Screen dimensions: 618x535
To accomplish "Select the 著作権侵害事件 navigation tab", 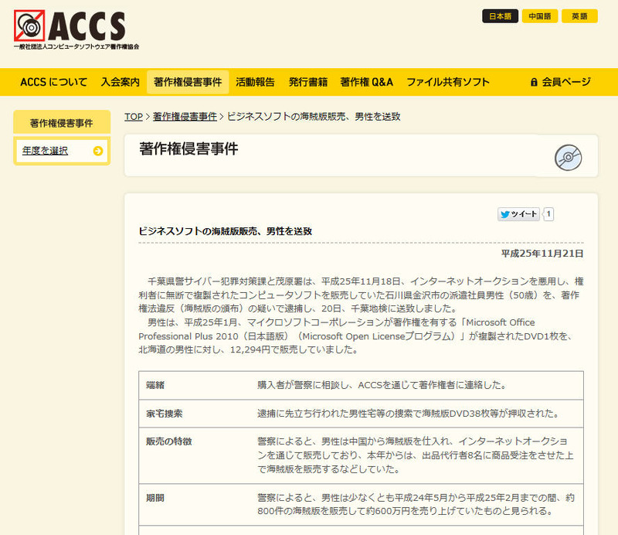I will (x=188, y=82).
